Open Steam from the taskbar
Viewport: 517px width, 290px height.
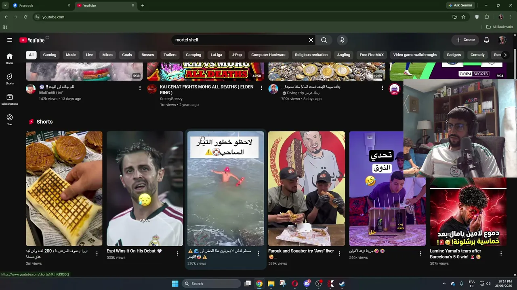pos(342,284)
